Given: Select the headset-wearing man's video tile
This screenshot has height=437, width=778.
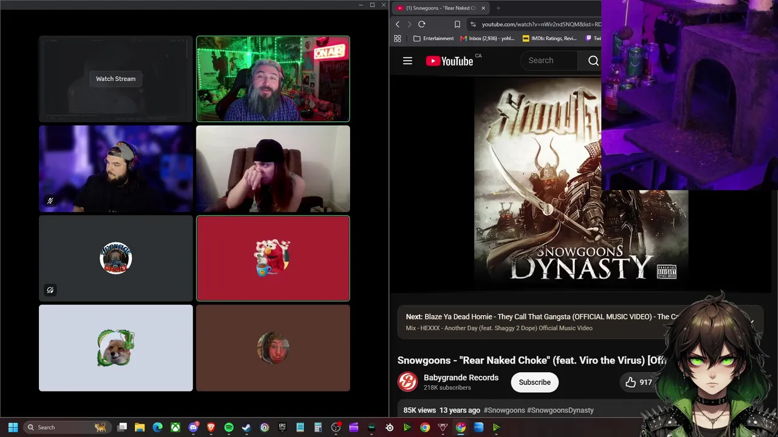Looking at the screenshot, I should pos(115,169).
